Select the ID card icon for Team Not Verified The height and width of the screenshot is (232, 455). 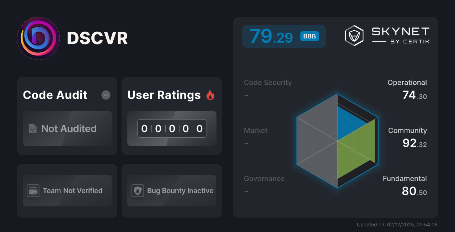pos(33,190)
